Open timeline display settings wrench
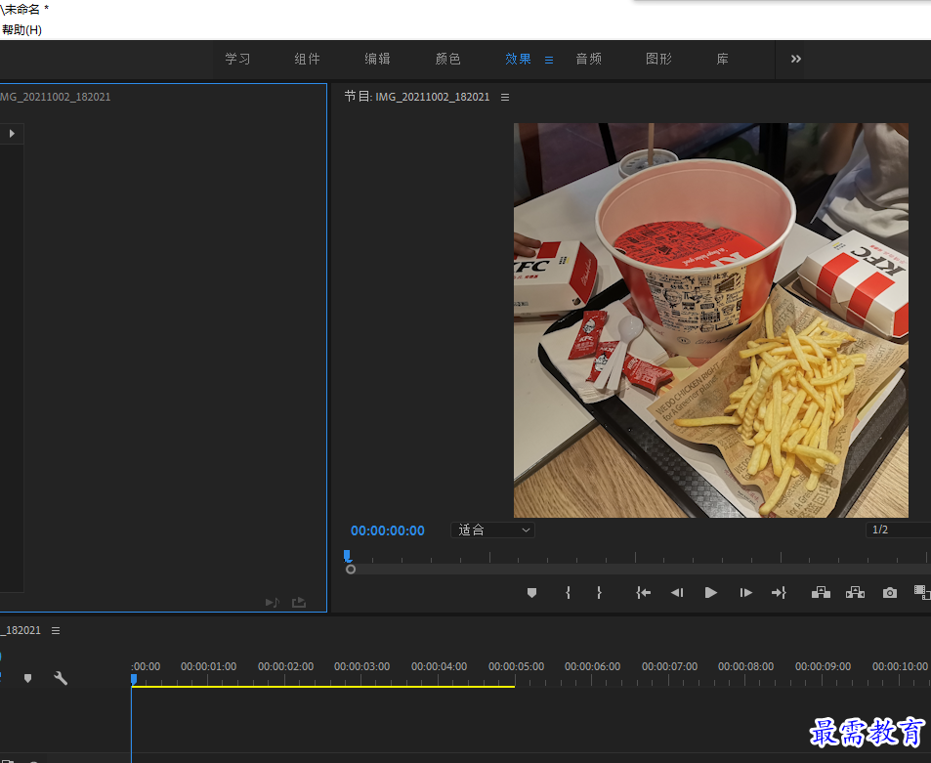This screenshot has height=763, width=931. point(61,678)
